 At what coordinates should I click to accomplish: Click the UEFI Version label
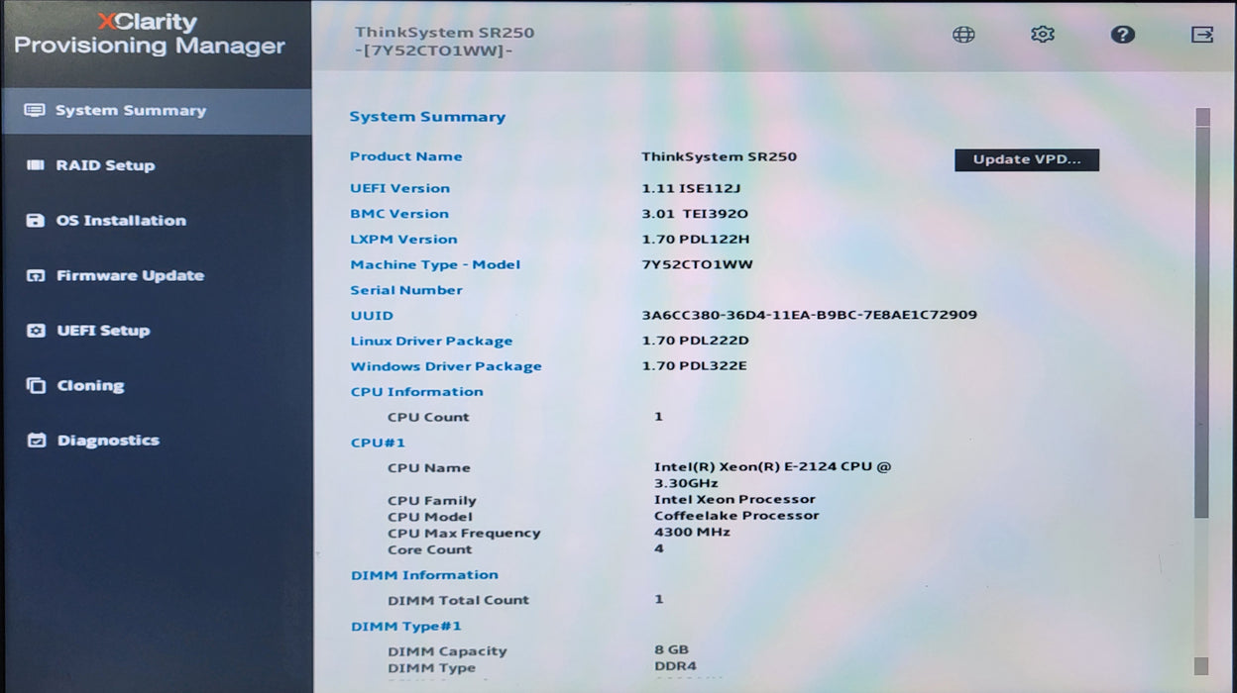pos(399,188)
